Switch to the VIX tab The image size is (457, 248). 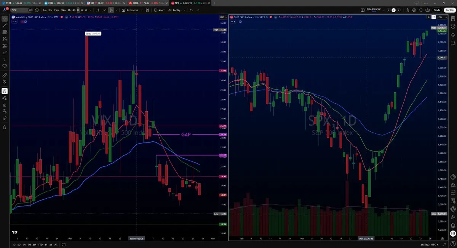tap(106, 3)
